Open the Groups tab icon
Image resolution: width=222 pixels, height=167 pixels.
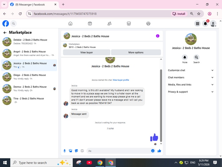pos(148,24)
